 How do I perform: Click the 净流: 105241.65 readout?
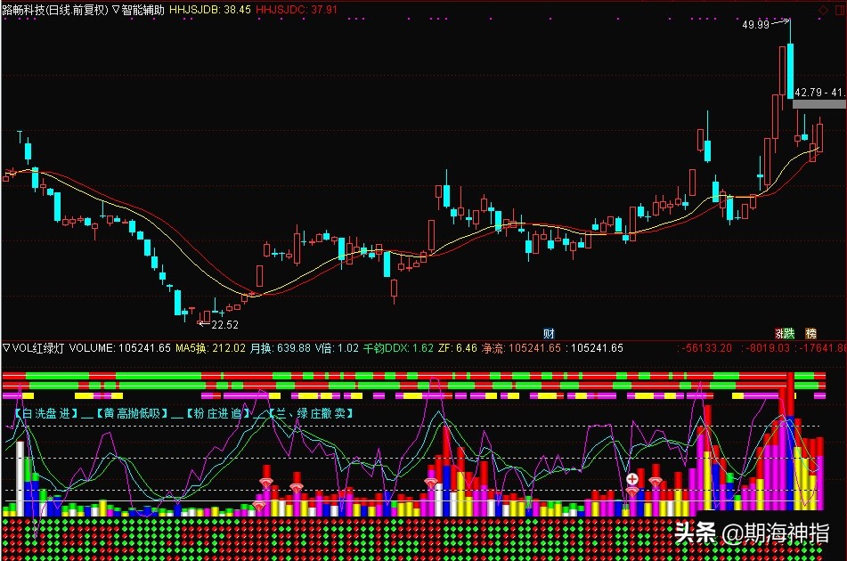522,348
